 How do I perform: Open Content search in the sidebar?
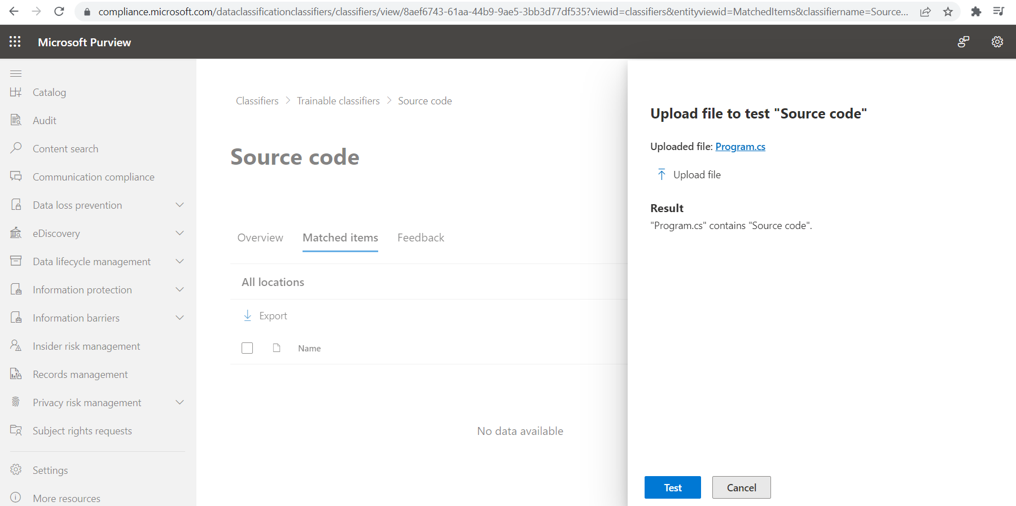65,148
